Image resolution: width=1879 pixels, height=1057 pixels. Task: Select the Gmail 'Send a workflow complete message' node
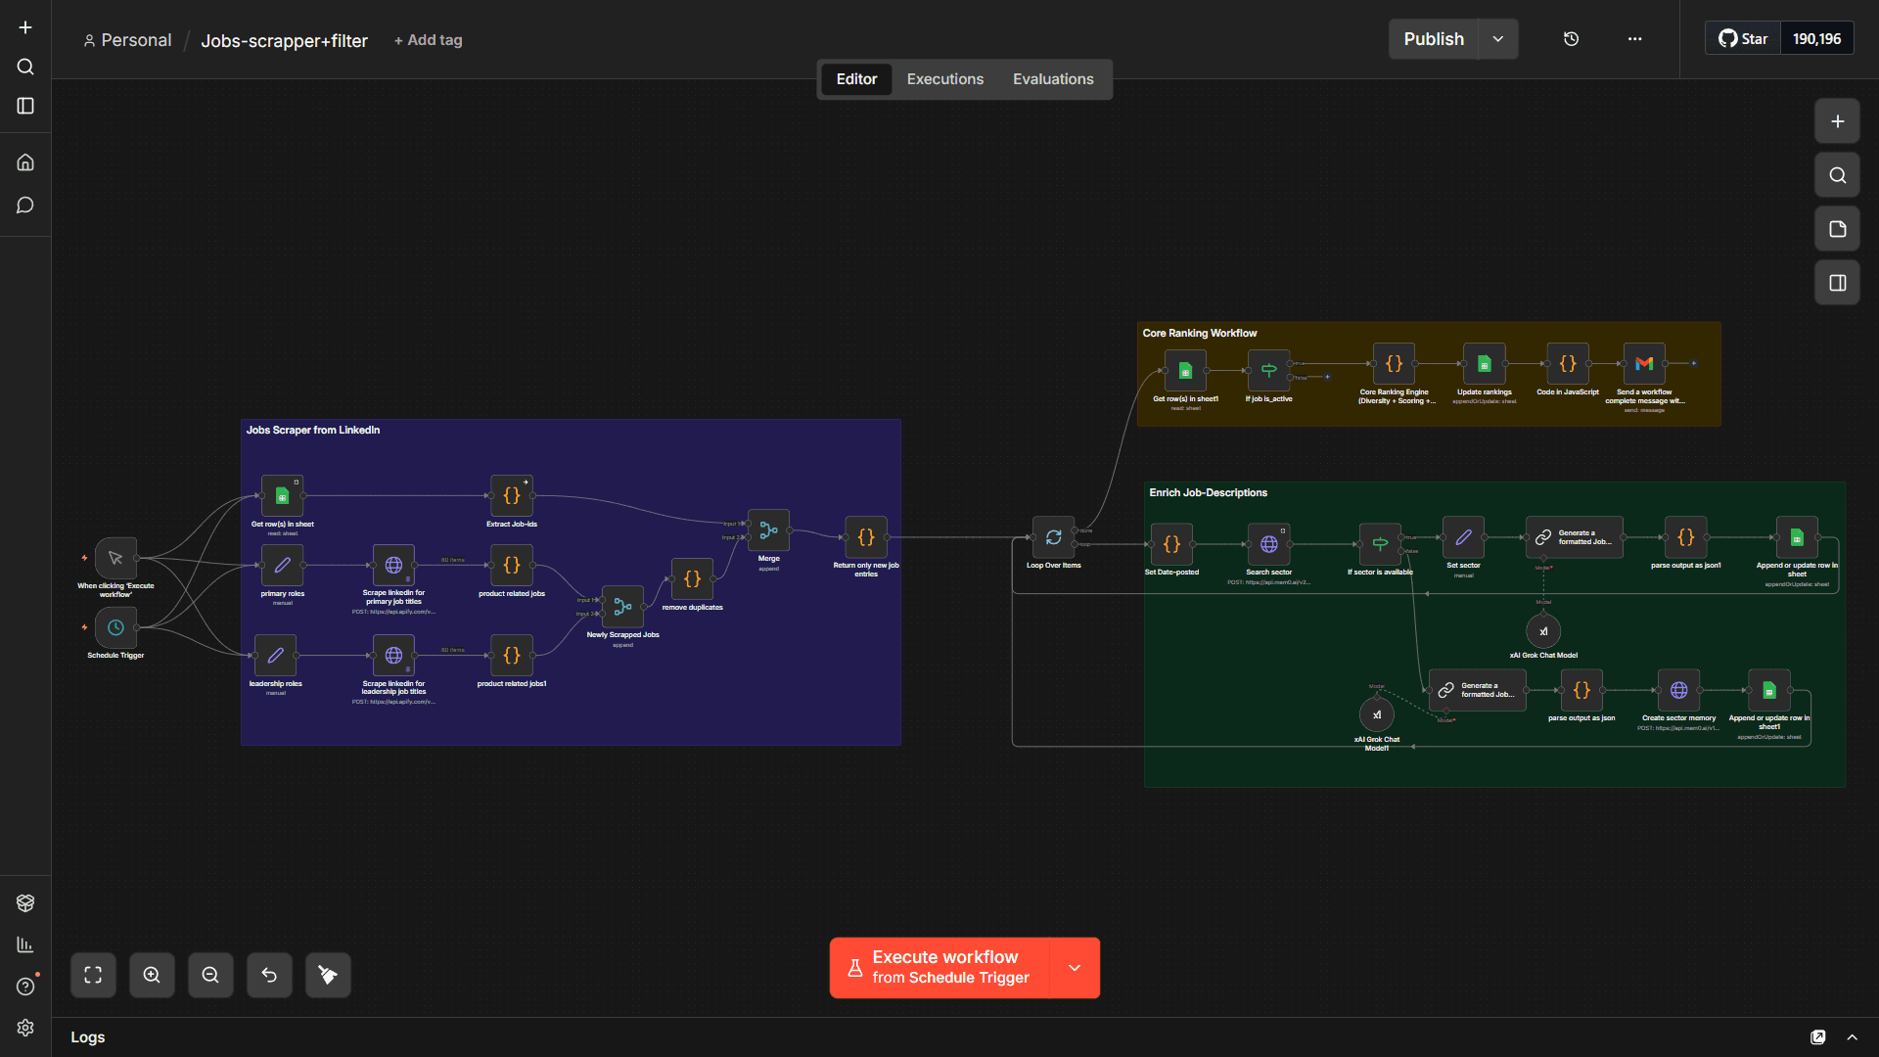(1644, 364)
